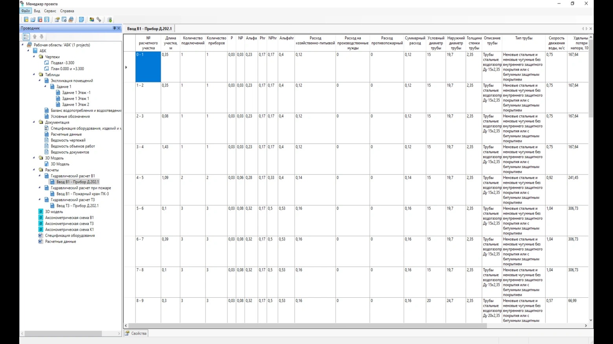Screen dimensions: 613x344
Task: Click the wrench settings toolbar icon
Action: coord(99,20)
